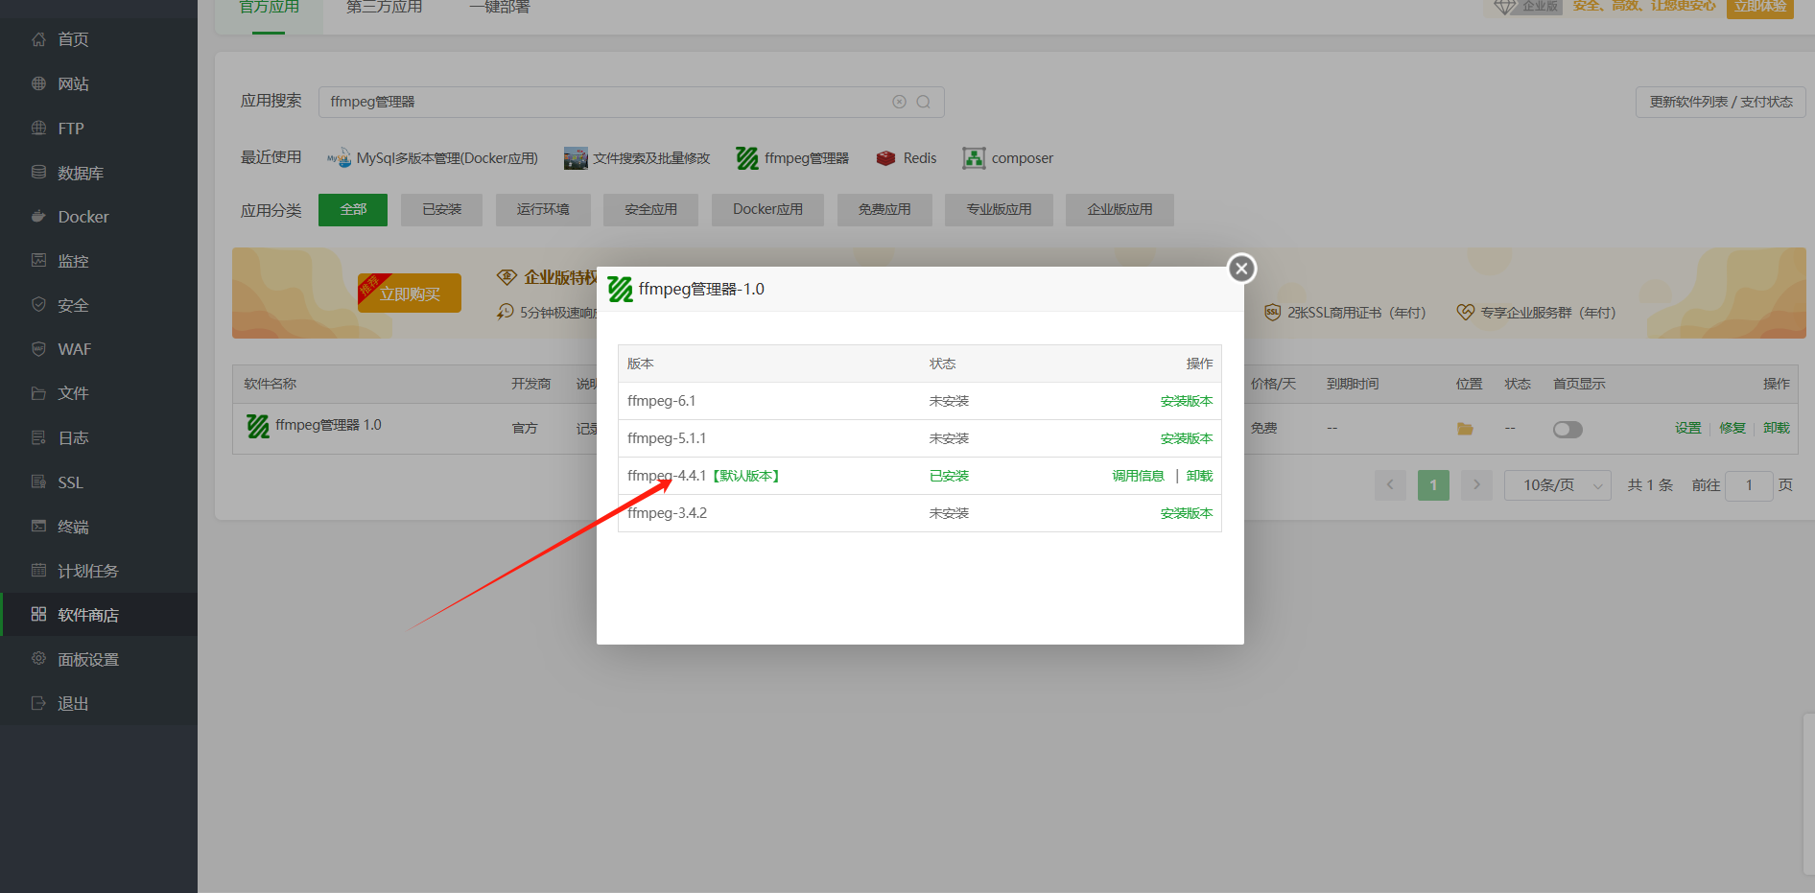
Task: Uninstall ffmpeg-4.4.1 in the dialog
Action: 1199,476
